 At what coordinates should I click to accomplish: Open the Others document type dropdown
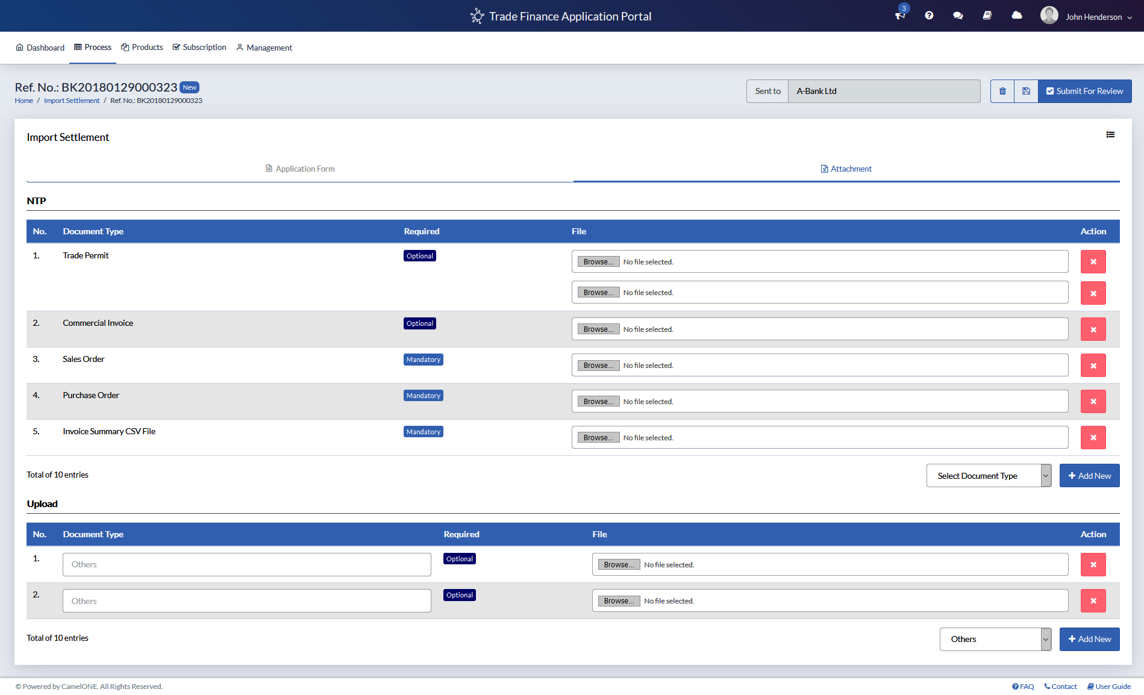click(995, 640)
